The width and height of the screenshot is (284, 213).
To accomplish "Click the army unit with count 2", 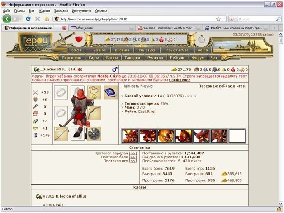I will (219, 136).
